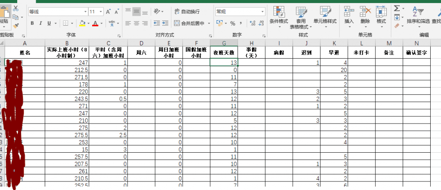
Task: Toggle bold formatting
Action: click(x=32, y=23)
